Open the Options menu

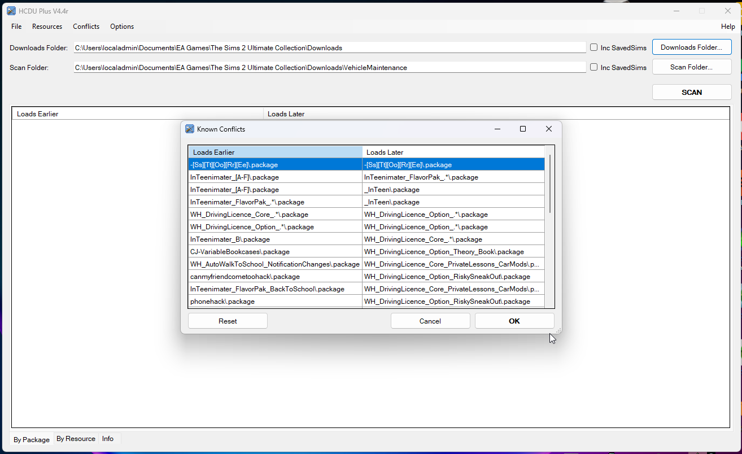tap(121, 27)
